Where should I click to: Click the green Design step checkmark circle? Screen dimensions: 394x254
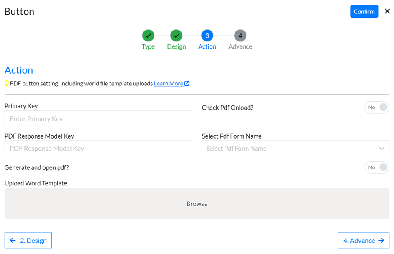coord(177,36)
